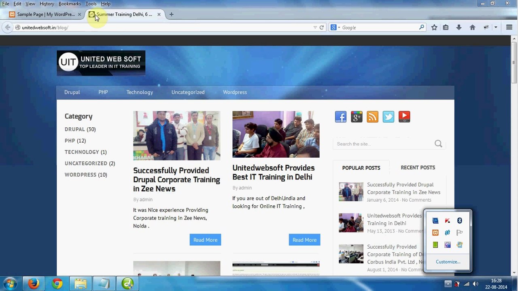The width and height of the screenshot is (518, 291).
Task: Open the Twitter social icon
Action: pyautogui.click(x=388, y=117)
